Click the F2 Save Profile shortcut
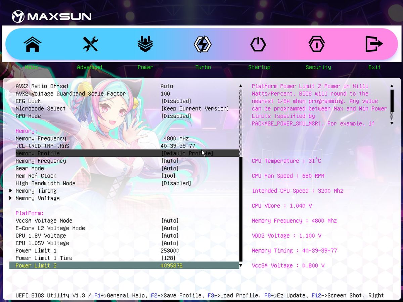The image size is (403, 302). (x=177, y=296)
